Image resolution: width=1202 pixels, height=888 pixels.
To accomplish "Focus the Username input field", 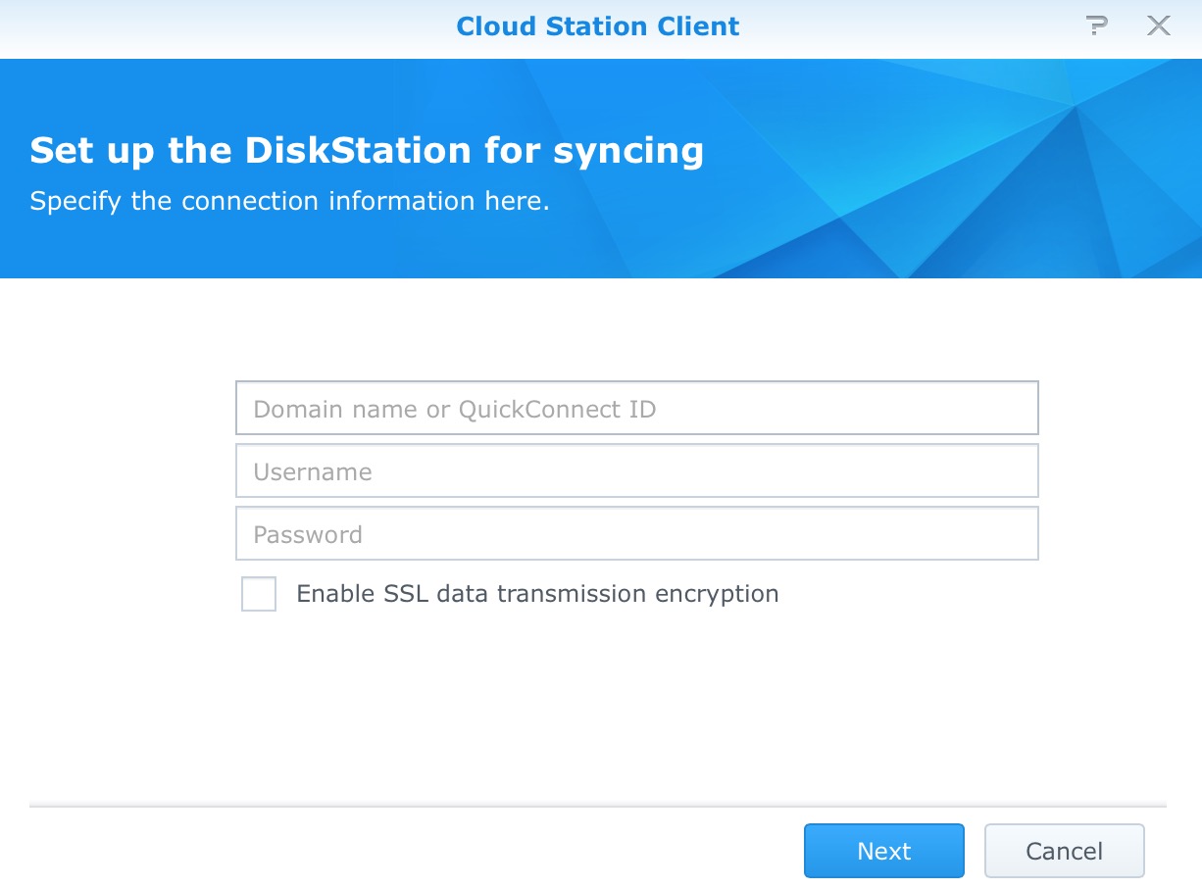I will pos(636,471).
